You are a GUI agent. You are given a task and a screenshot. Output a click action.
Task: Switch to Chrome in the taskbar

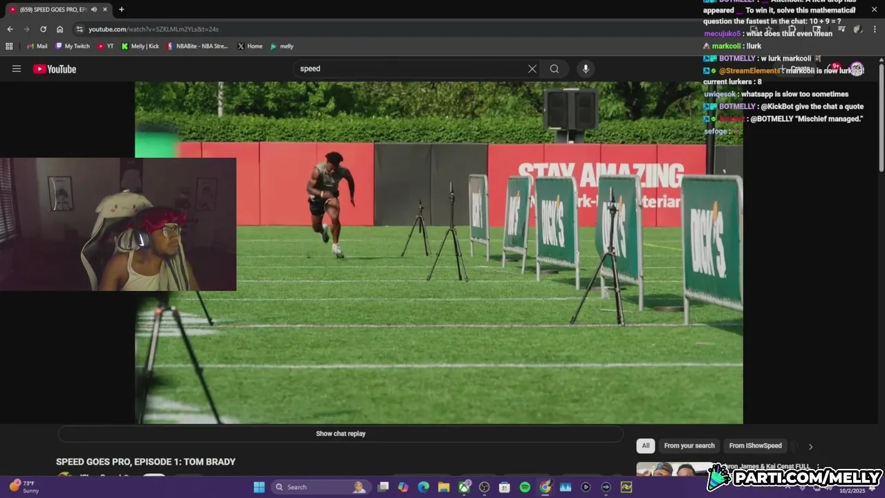click(x=545, y=487)
